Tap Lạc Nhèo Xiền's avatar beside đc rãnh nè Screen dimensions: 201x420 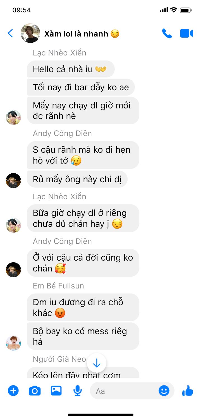coord(13,117)
